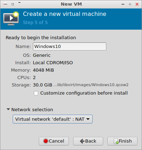Close the New VM window

(137, 4)
